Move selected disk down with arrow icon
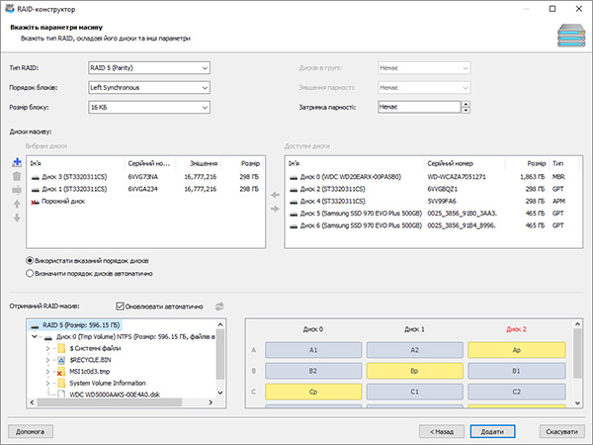 tap(17, 218)
